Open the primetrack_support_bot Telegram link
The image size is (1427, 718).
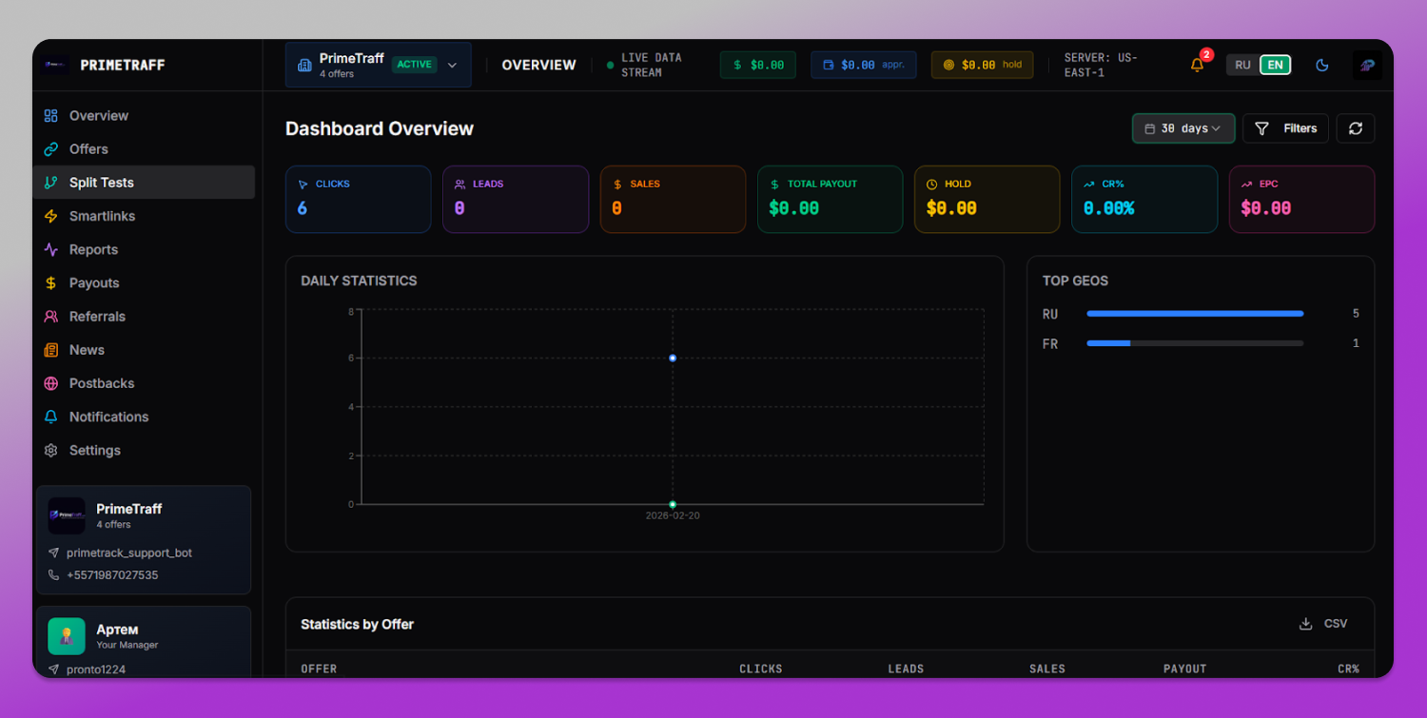(129, 553)
